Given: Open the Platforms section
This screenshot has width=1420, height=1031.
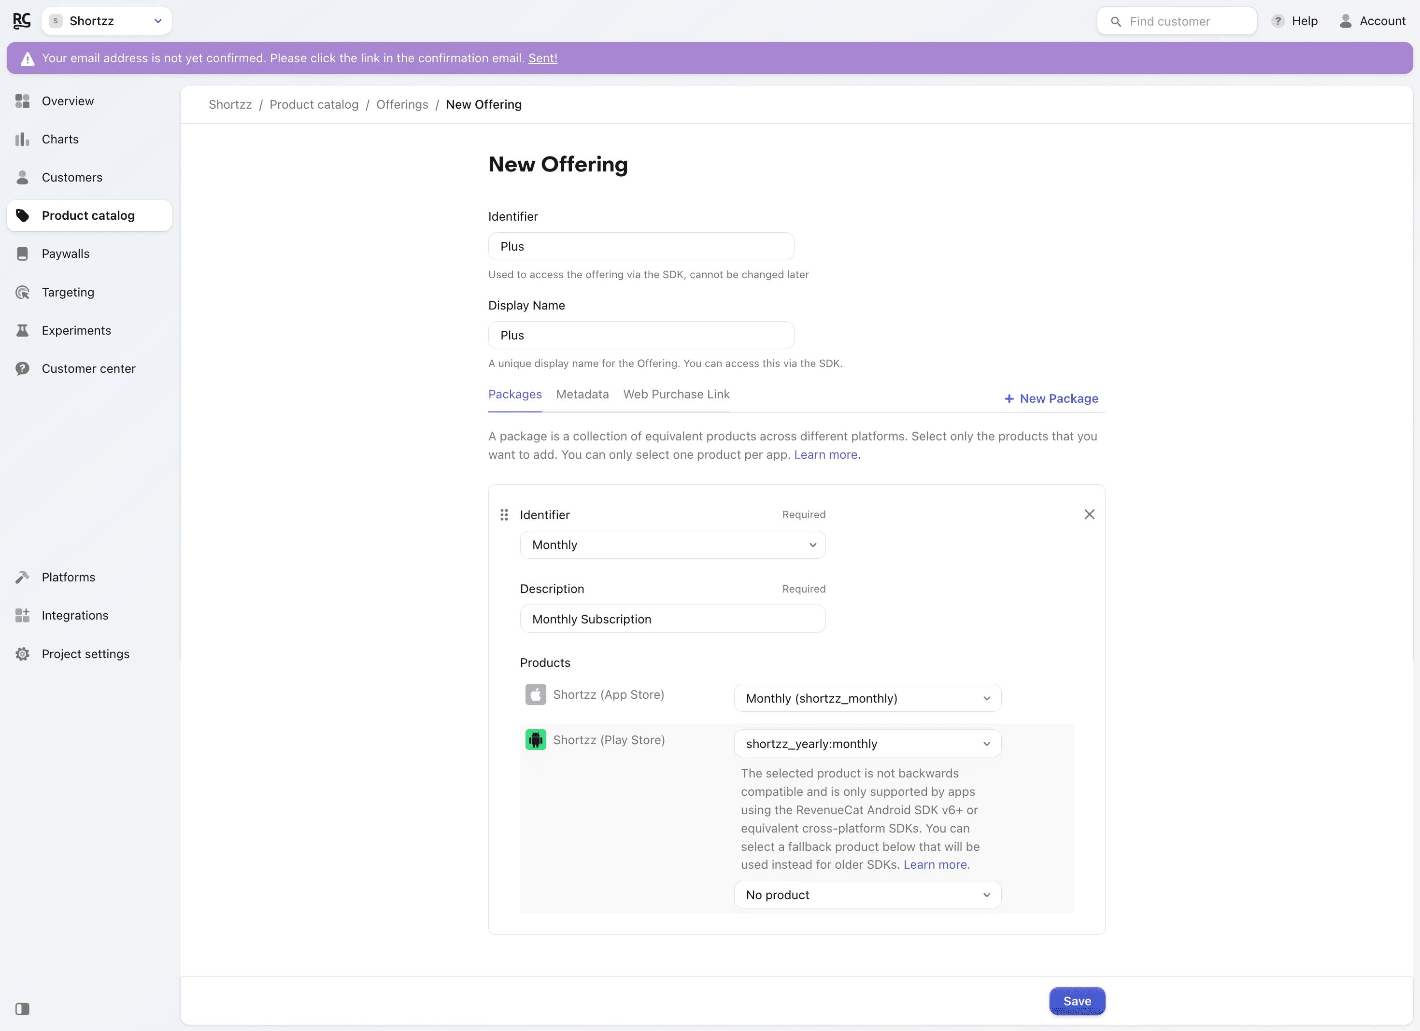Looking at the screenshot, I should coord(68,577).
